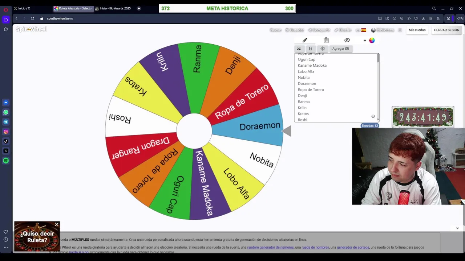465x261 pixels.
Task: Open the snapshot camera tool
Action: click(395, 18)
